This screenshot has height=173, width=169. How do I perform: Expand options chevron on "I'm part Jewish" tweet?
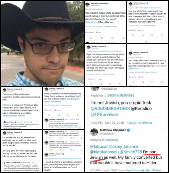click(x=165, y=129)
